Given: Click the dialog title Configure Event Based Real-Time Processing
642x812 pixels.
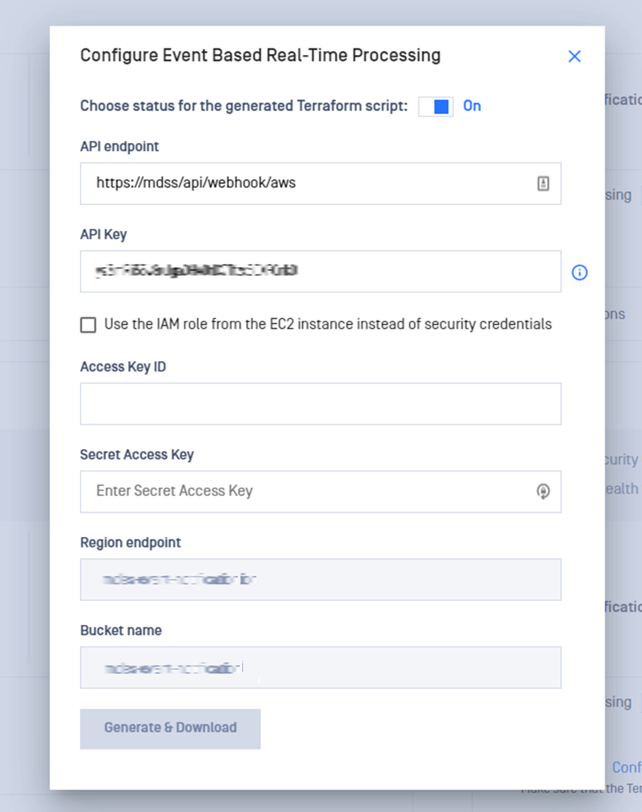Looking at the screenshot, I should pos(260,55).
